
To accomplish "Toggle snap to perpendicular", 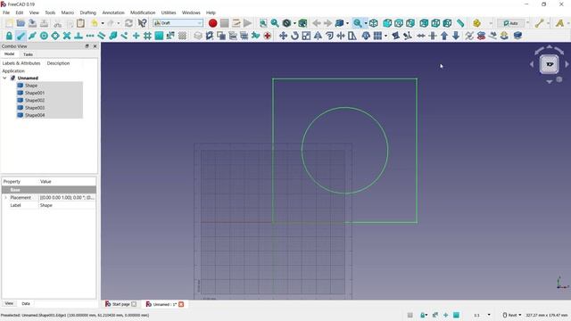I will 79,36.
